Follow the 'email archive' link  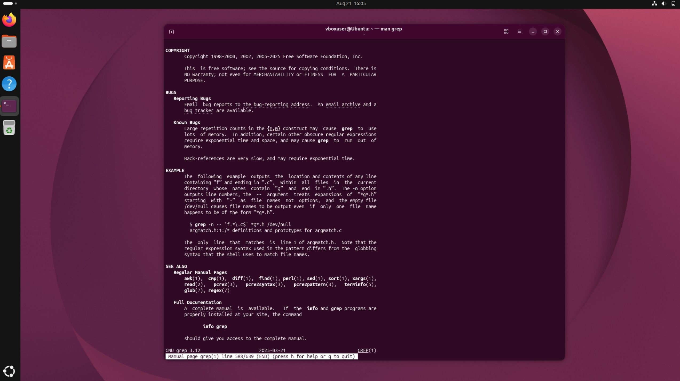[x=343, y=105]
